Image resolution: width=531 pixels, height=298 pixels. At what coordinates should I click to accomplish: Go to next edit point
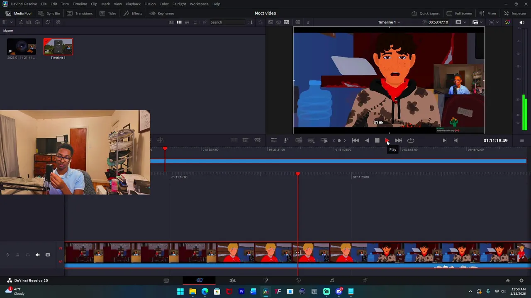pos(444,140)
